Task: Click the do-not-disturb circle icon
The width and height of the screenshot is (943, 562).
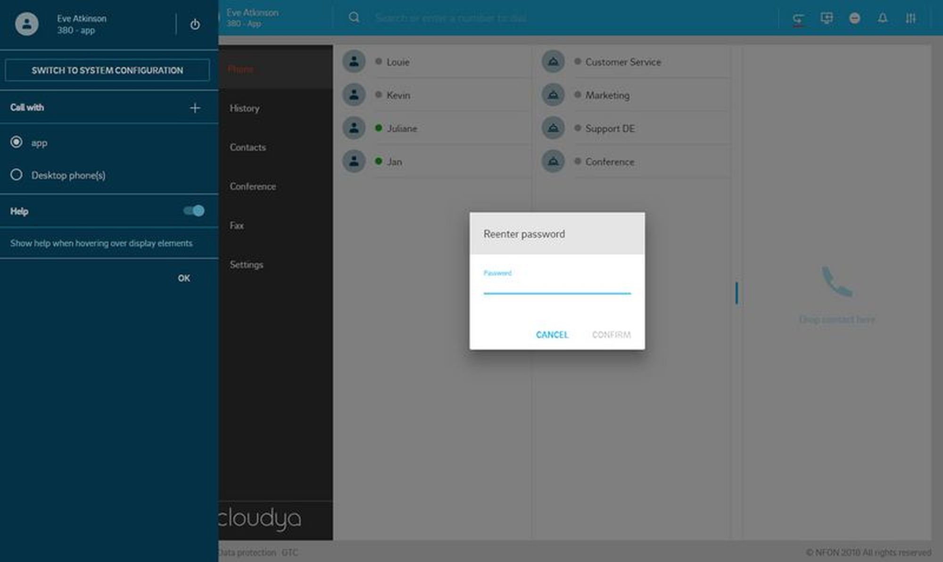Action: coord(854,18)
